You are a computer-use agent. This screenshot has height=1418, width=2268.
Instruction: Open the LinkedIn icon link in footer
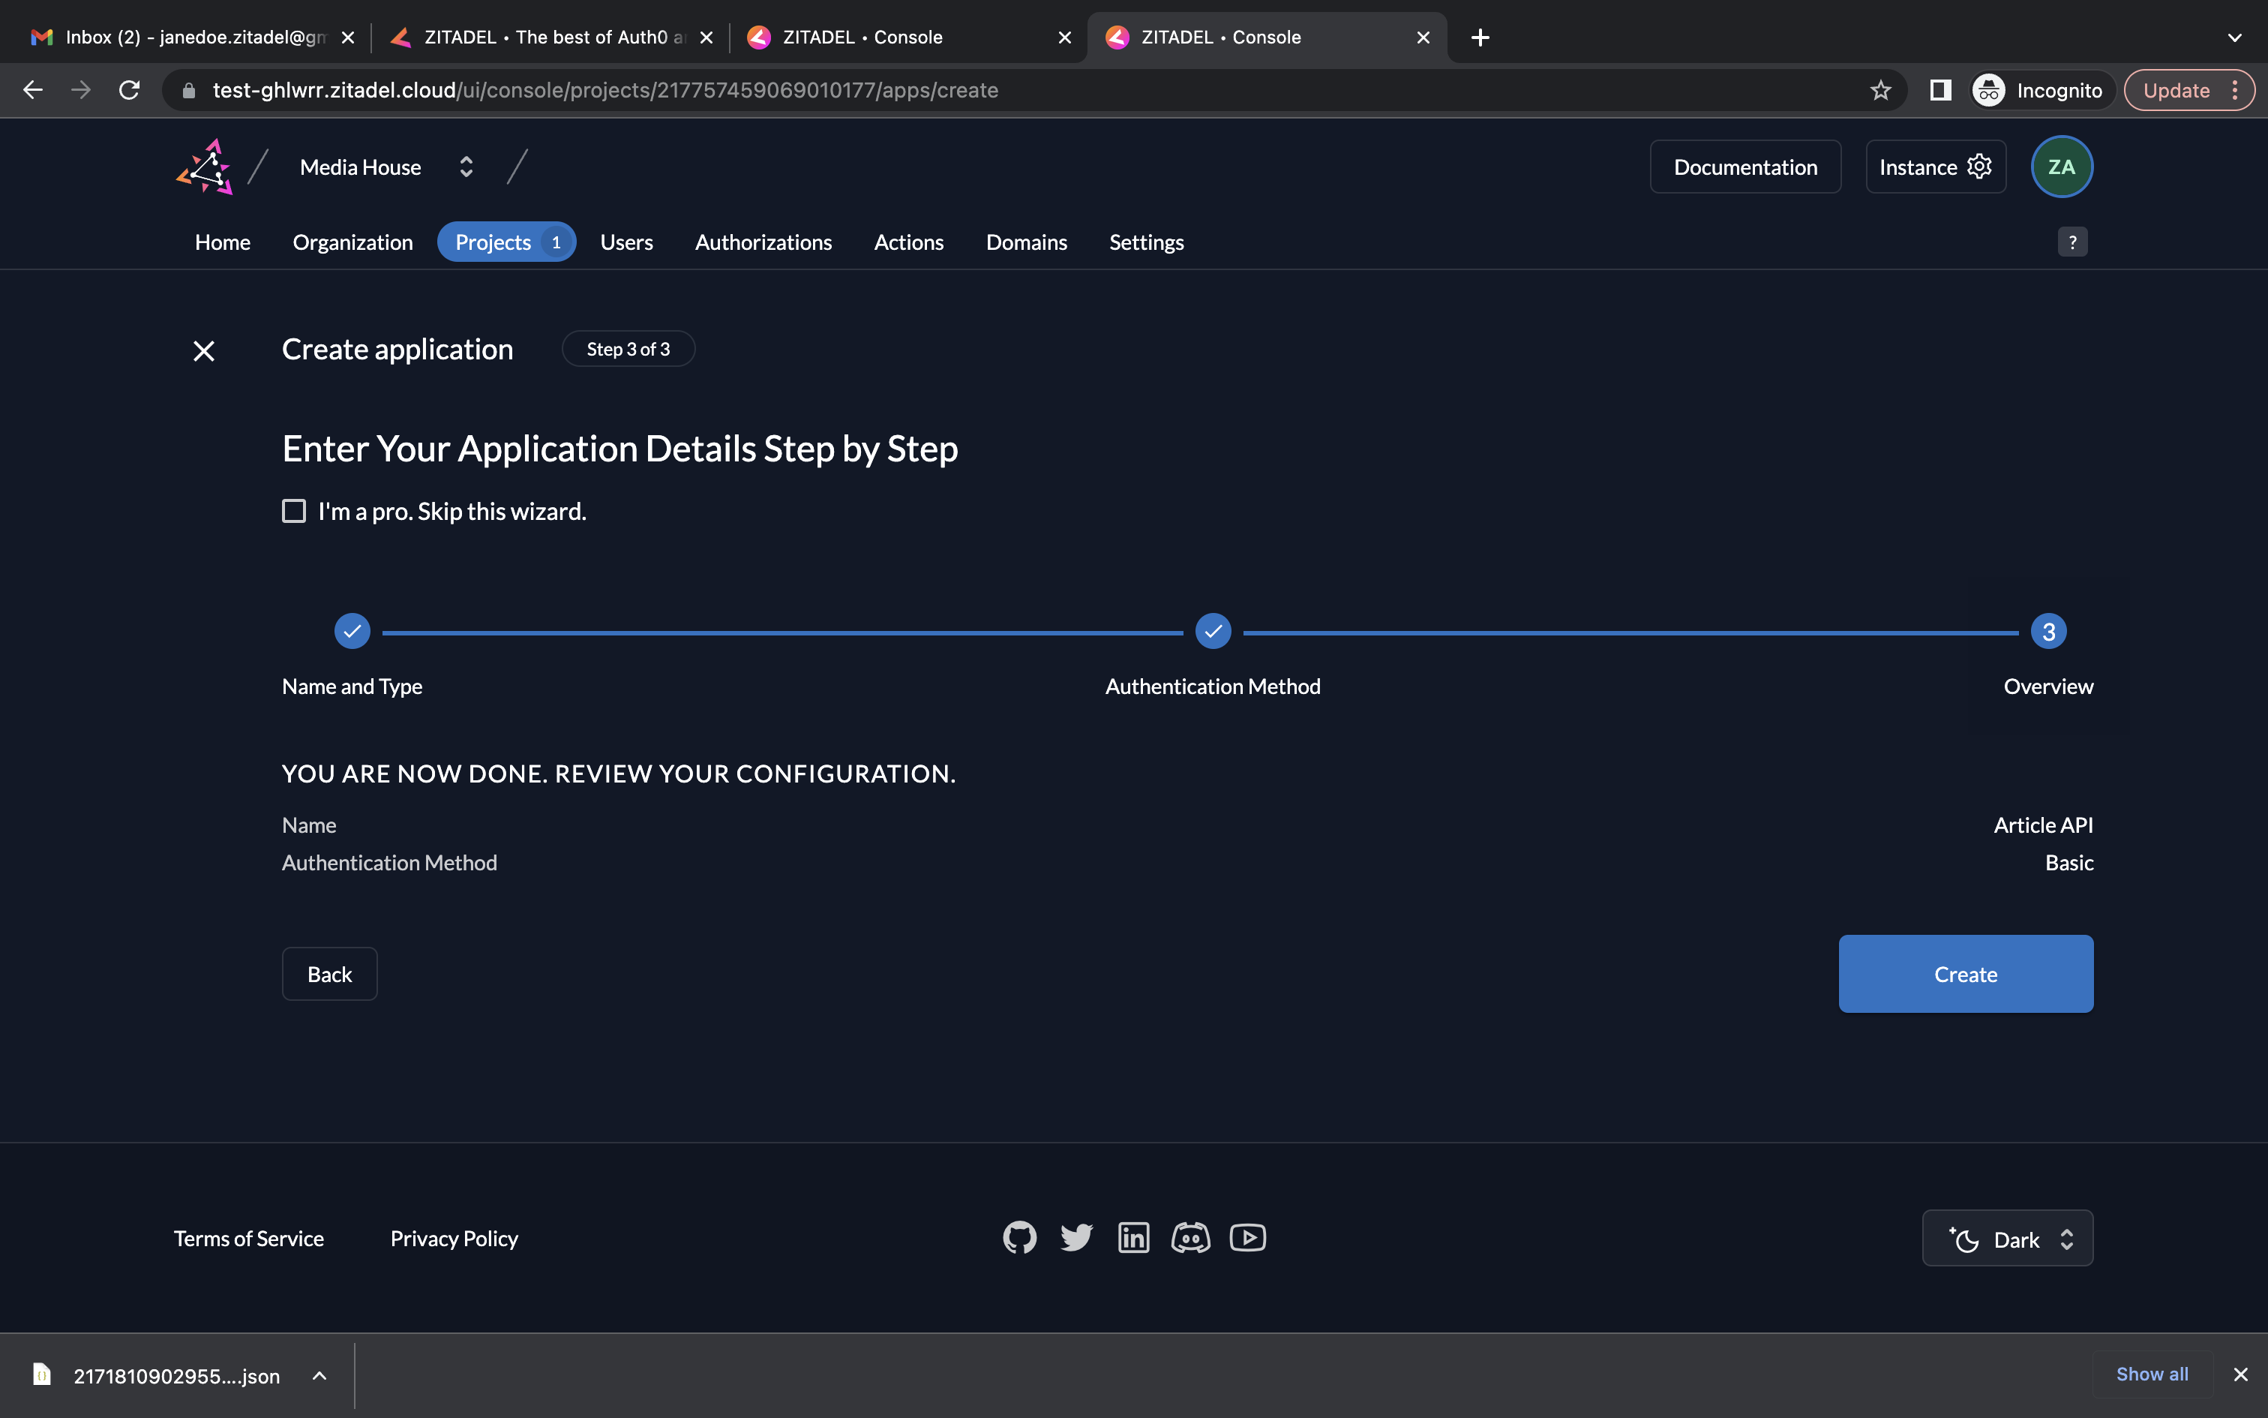click(1133, 1238)
